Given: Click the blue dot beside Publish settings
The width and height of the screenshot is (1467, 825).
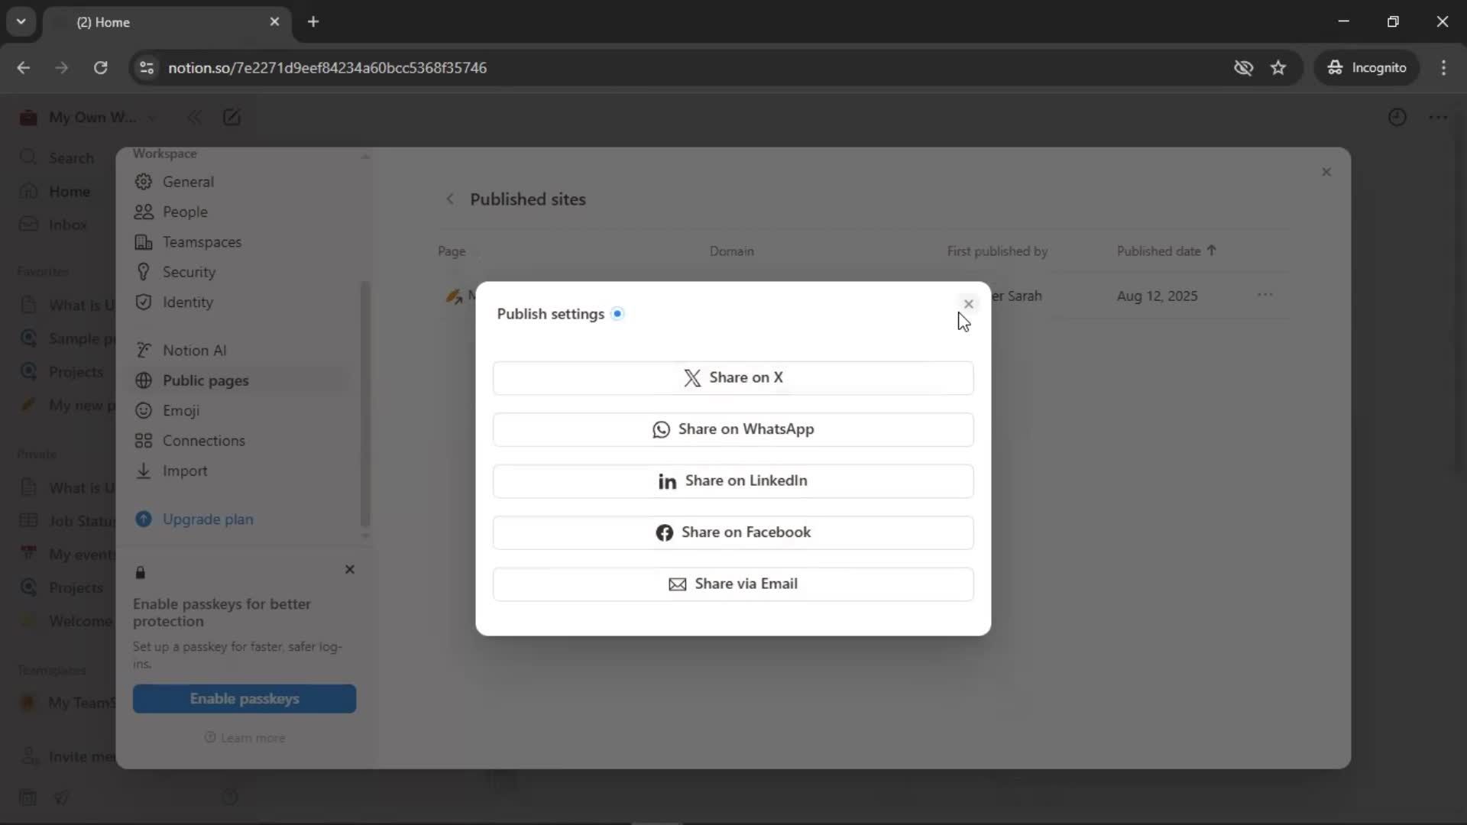Looking at the screenshot, I should [x=617, y=314].
